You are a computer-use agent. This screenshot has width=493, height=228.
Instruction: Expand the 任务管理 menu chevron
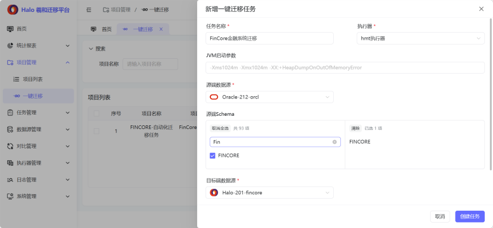pyautogui.click(x=68, y=113)
